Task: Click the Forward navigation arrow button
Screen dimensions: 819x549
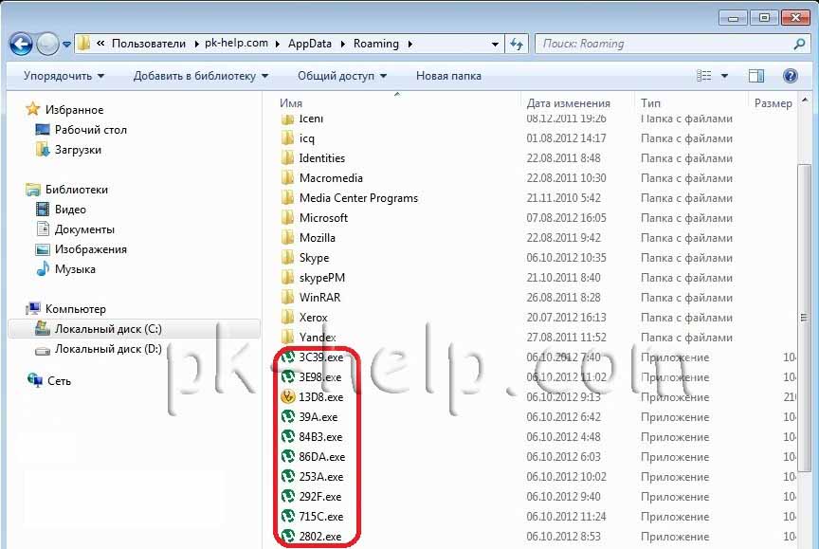Action: [47, 44]
